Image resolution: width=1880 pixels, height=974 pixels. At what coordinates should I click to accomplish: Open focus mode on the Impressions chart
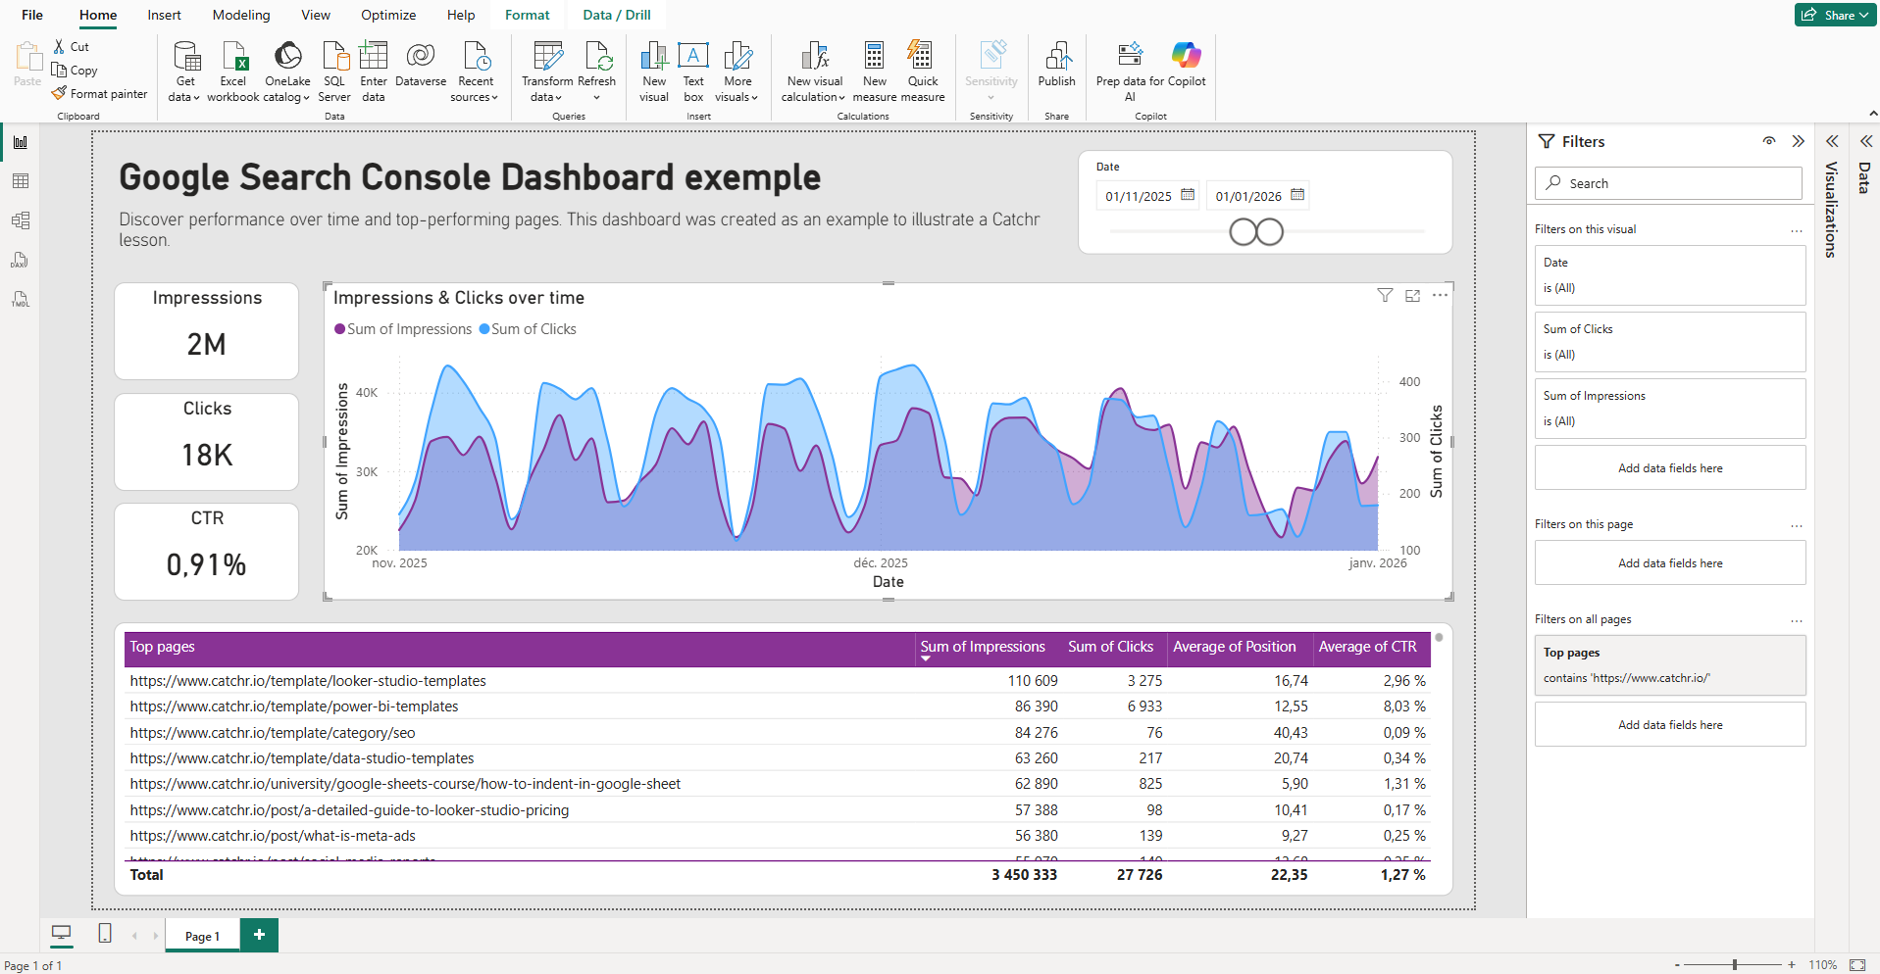(x=1412, y=295)
